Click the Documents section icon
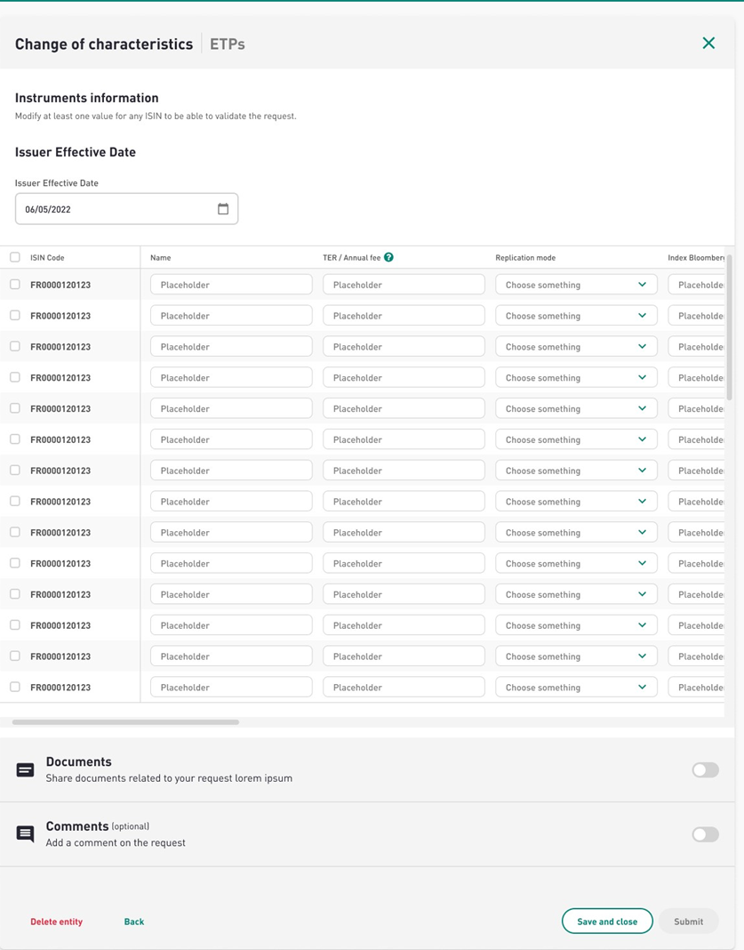Image resolution: width=744 pixels, height=950 pixels. [x=26, y=769]
